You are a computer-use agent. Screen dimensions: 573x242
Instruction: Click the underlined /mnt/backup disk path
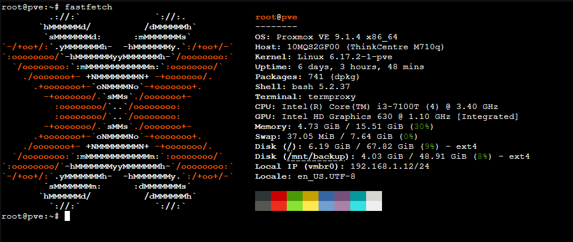317,156
